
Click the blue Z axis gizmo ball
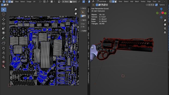tap(161, 9)
